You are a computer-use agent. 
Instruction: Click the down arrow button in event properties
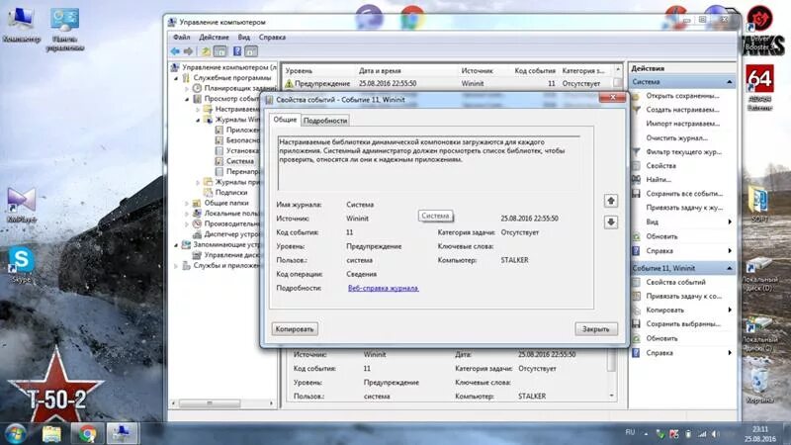pos(611,222)
